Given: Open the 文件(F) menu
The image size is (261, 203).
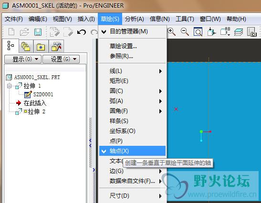Looking at the screenshot, I should (x=14, y=19).
